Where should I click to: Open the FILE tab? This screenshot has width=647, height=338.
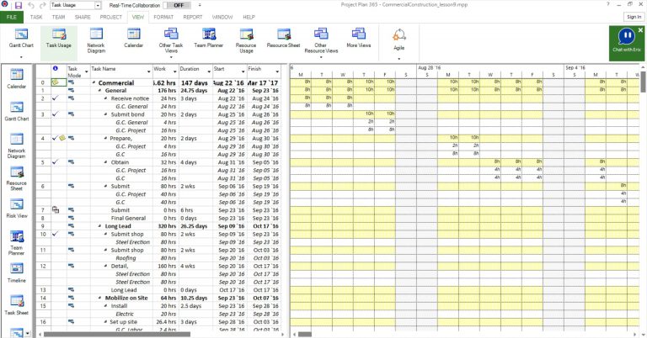tap(12, 17)
